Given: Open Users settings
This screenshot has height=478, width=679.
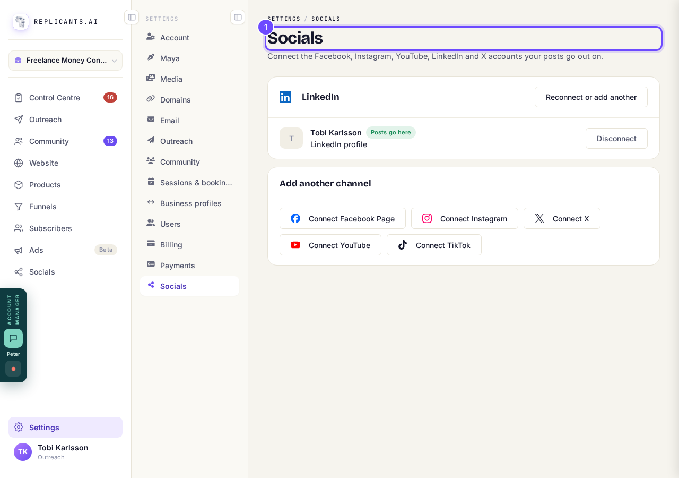Looking at the screenshot, I should pyautogui.click(x=189, y=224).
